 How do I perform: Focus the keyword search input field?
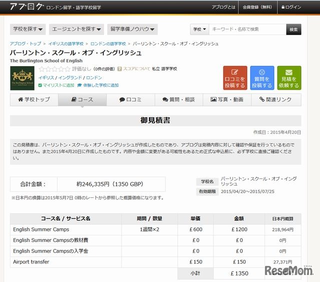[x=247, y=30]
